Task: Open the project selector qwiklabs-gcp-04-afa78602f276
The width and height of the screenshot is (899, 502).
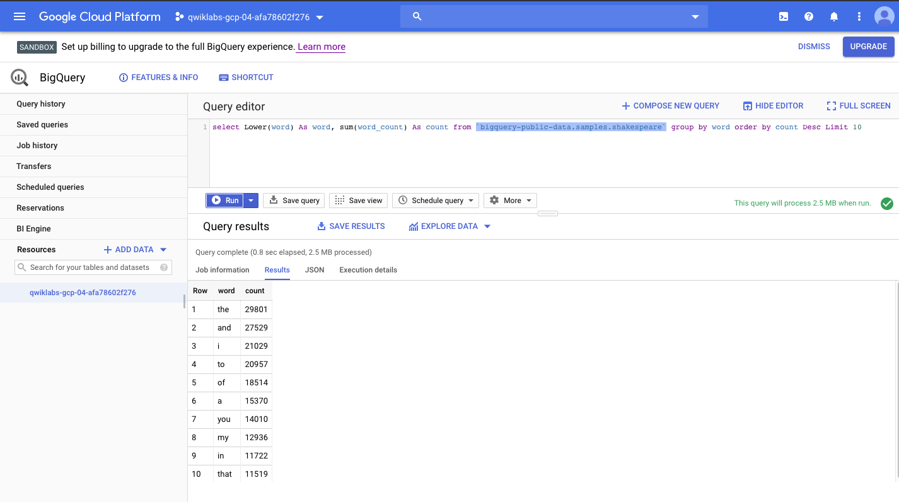Action: [249, 17]
